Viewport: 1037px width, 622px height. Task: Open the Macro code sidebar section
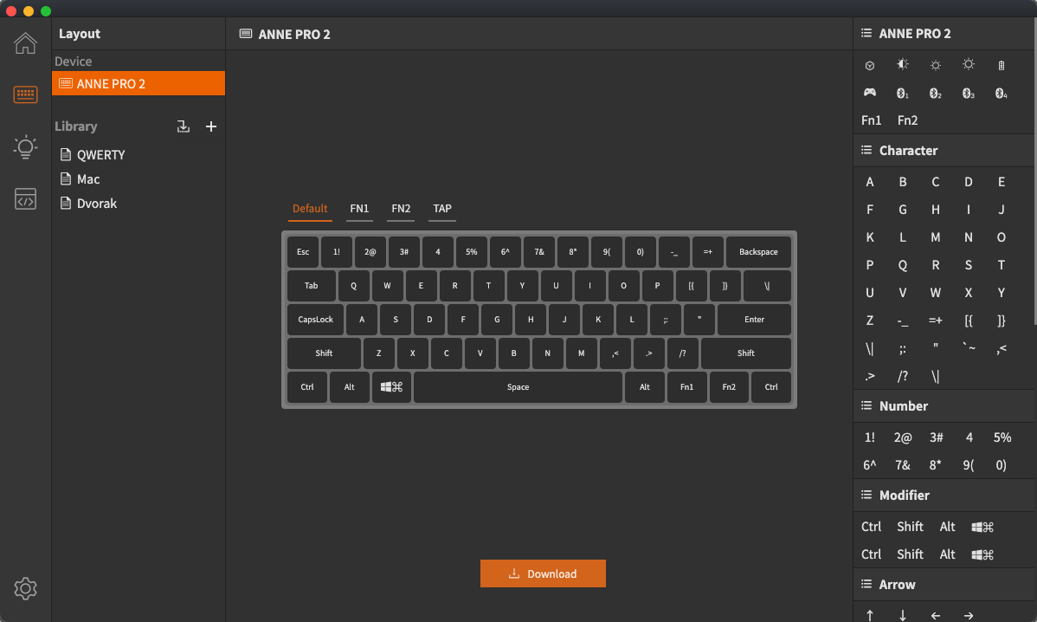click(x=25, y=198)
